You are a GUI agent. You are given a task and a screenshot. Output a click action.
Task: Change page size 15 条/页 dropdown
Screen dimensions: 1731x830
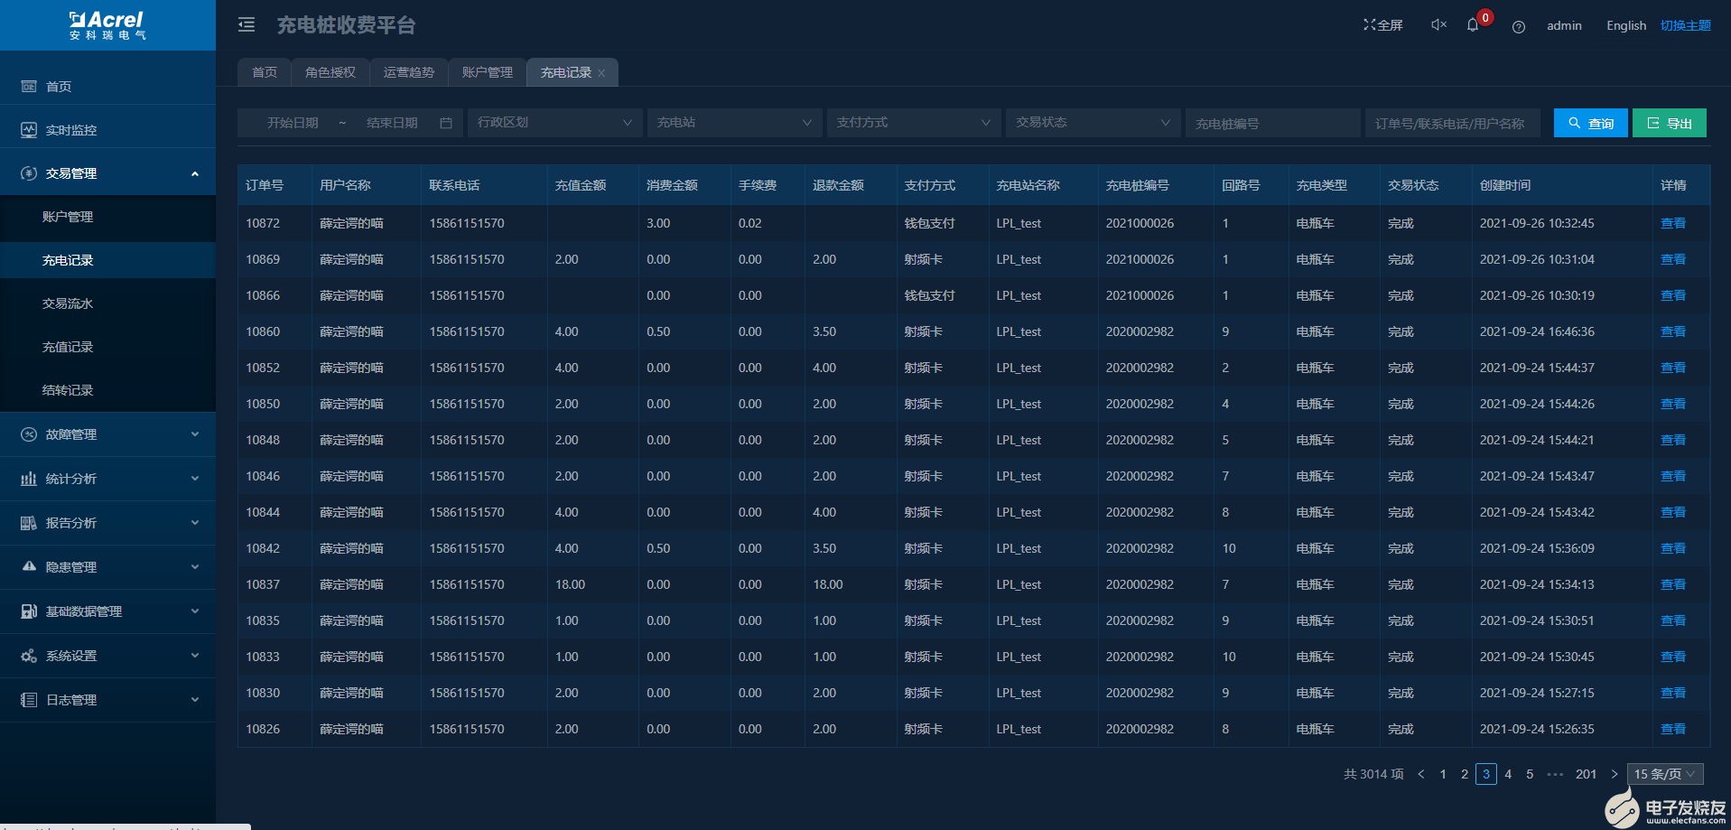pos(1664,774)
